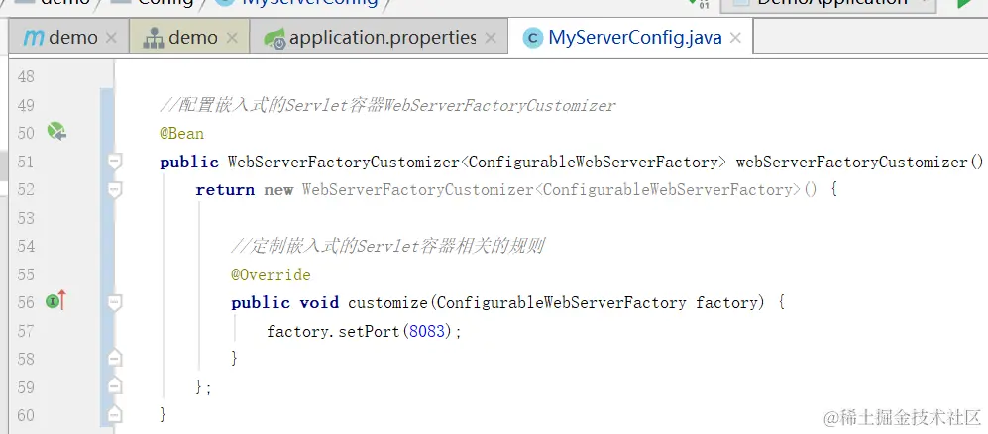Click the implements-method gutter icon on line 56

[x=56, y=302]
